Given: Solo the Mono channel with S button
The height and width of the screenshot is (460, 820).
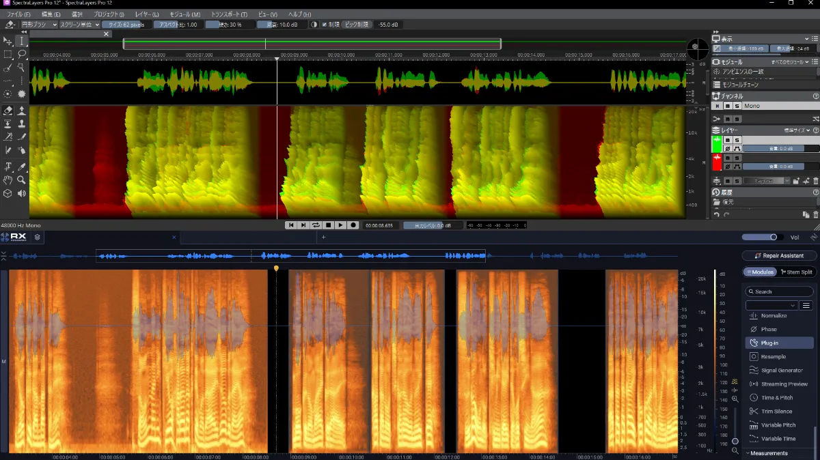Looking at the screenshot, I should click(737, 106).
